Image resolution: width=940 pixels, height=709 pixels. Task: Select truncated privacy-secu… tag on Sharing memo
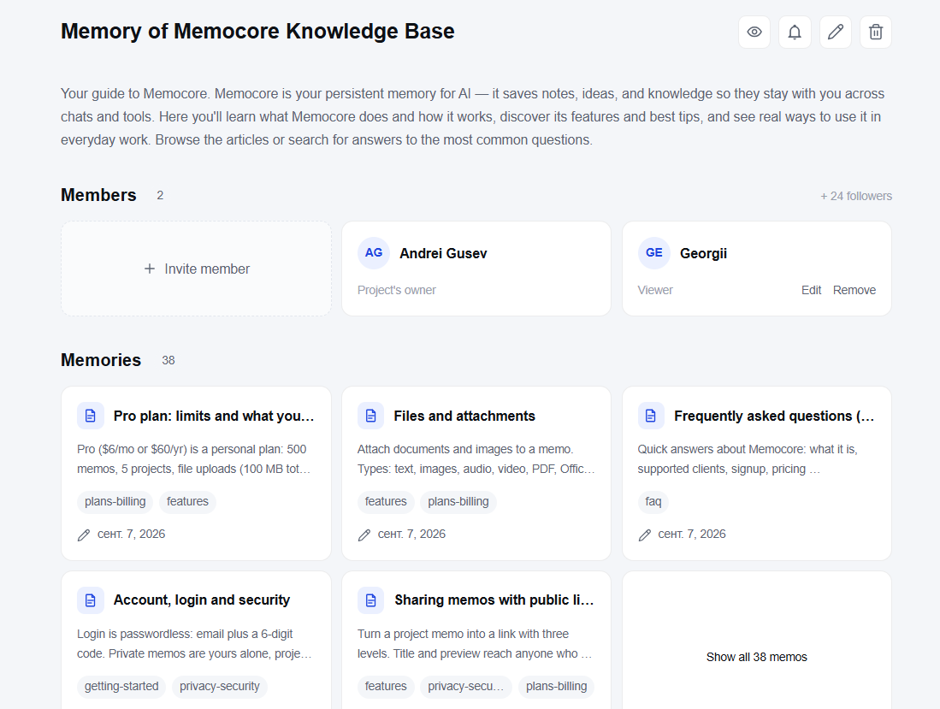(x=466, y=686)
